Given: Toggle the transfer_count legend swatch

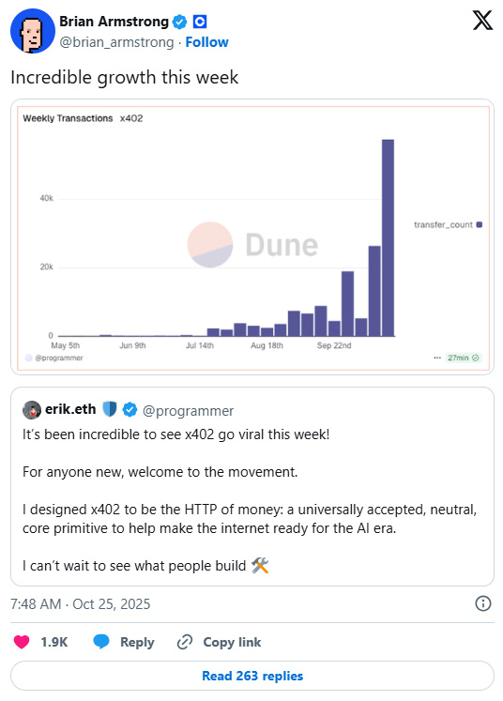Looking at the screenshot, I should (x=480, y=224).
